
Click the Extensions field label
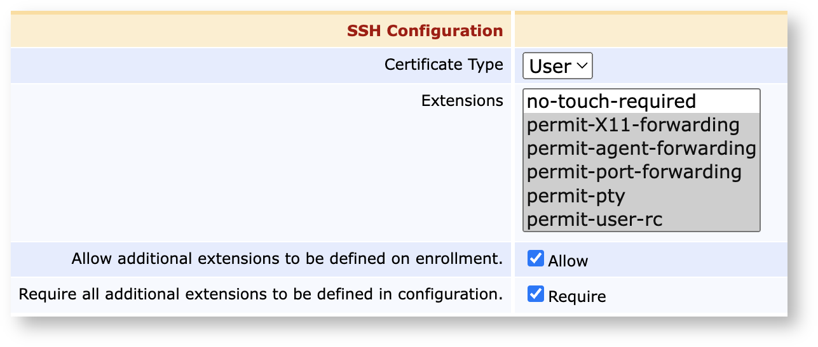(462, 100)
